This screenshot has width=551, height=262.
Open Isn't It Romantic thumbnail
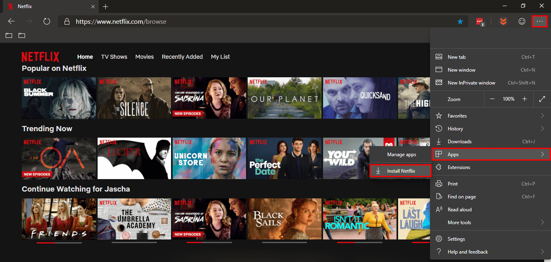pyautogui.click(x=360, y=219)
